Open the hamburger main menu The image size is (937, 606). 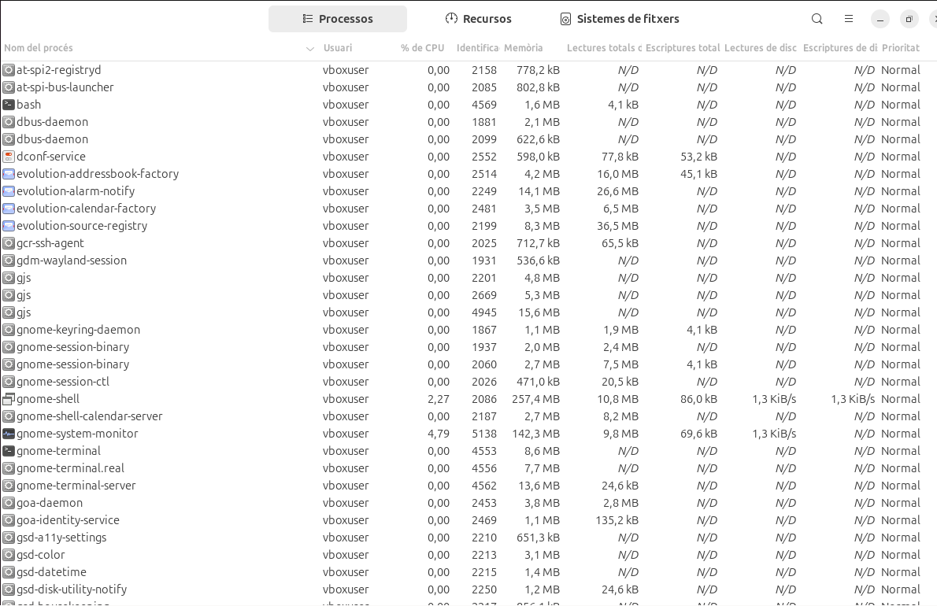click(x=849, y=19)
